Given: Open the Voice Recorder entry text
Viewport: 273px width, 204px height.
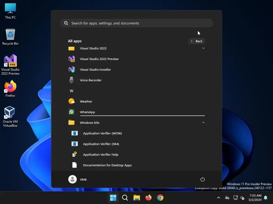Looking at the screenshot, I should click(91, 80).
